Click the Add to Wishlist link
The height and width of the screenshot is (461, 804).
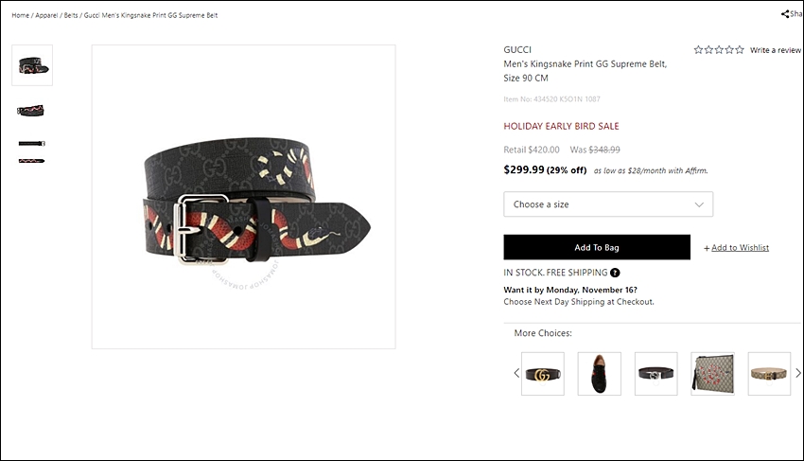pyautogui.click(x=740, y=247)
